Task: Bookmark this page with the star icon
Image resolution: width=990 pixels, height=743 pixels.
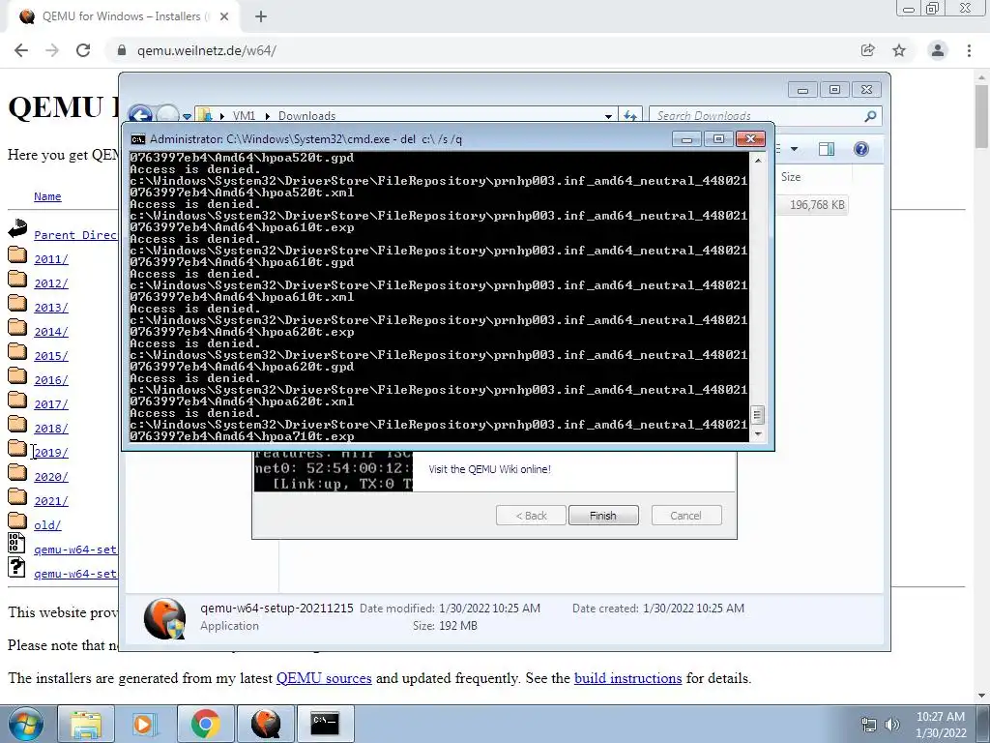Action: [899, 50]
